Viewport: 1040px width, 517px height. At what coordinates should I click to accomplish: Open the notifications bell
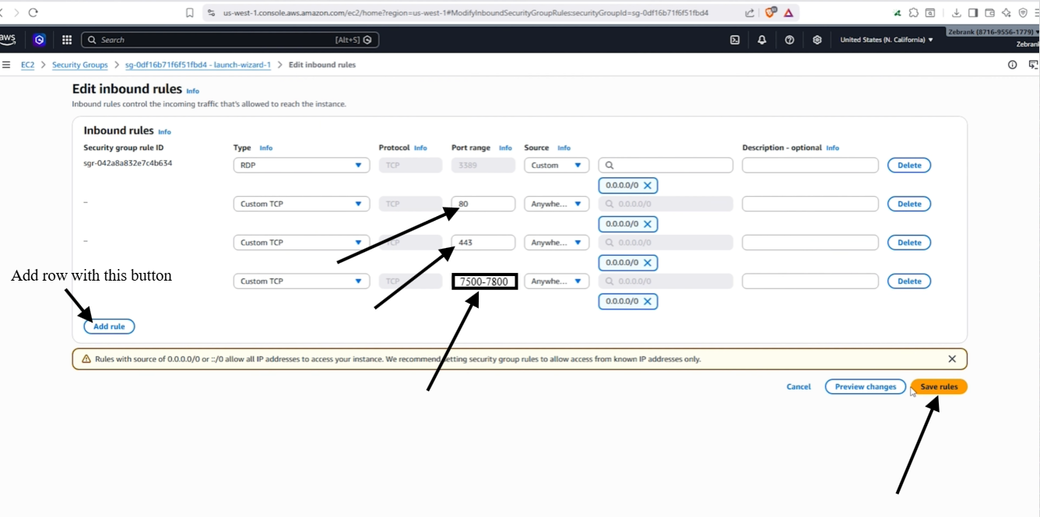[x=762, y=40]
